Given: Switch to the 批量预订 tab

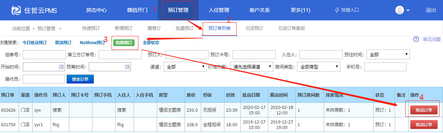Looking at the screenshot, I should click(185, 28).
